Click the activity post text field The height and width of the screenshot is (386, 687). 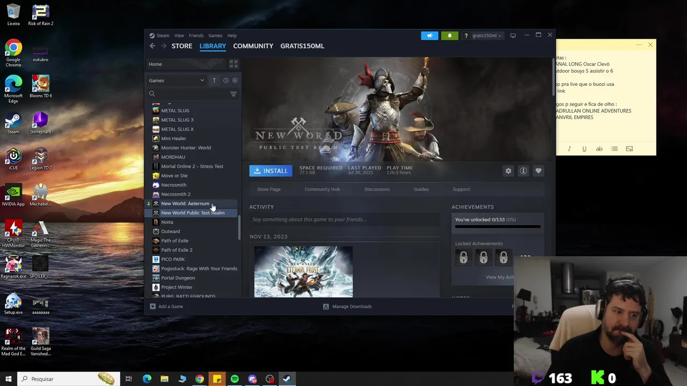343,219
